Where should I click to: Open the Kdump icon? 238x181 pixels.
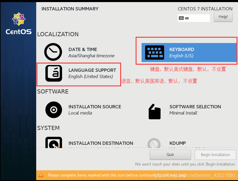pyautogui.click(x=154, y=143)
